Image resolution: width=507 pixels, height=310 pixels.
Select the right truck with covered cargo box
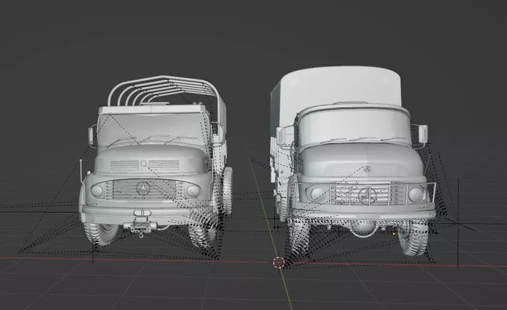pyautogui.click(x=352, y=162)
